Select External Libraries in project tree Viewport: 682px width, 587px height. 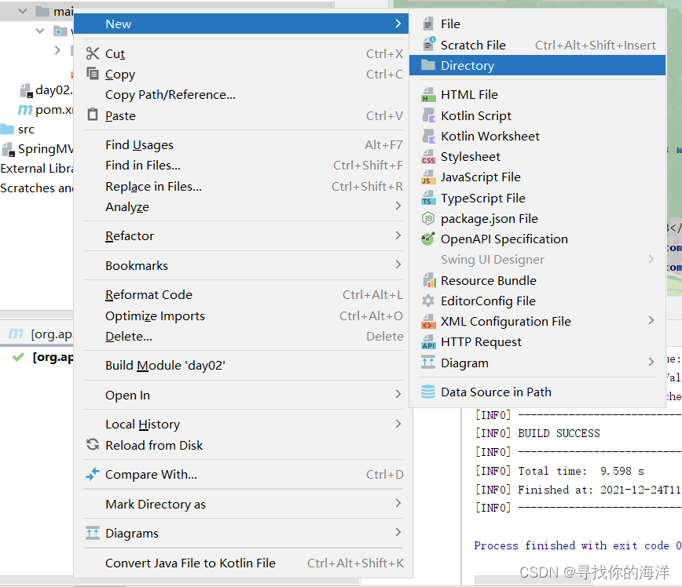pyautogui.click(x=36, y=169)
